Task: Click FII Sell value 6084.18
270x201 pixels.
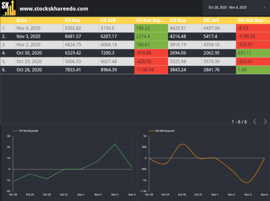Action: point(109,45)
